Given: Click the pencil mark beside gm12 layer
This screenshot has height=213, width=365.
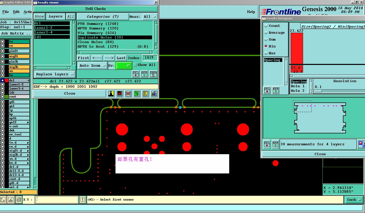Looking at the screenshot, I should pos(28,122).
